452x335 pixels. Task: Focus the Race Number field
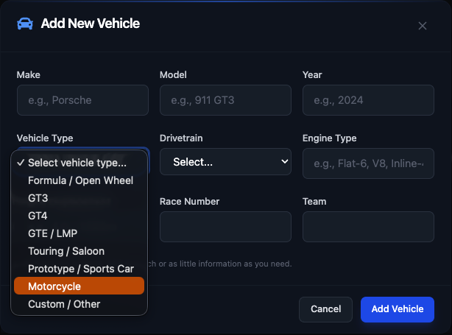[x=225, y=227]
